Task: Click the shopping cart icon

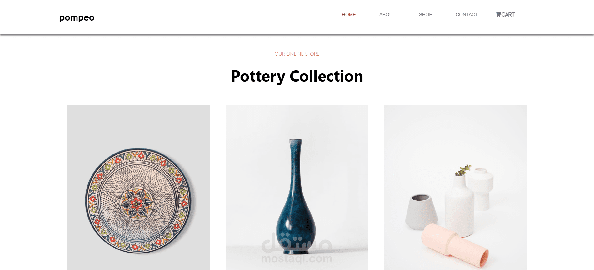Action: (498, 14)
